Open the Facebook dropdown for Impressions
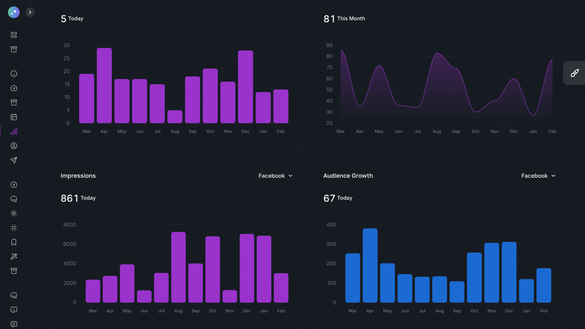Screen dimensions: 585x329 [275, 176]
